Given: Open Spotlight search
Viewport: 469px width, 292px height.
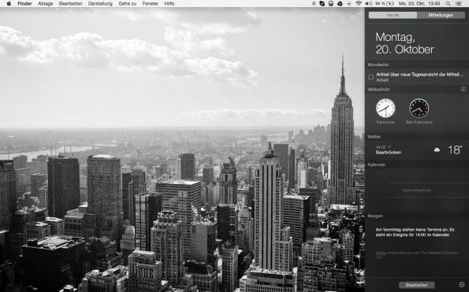Looking at the screenshot, I should 448,4.
